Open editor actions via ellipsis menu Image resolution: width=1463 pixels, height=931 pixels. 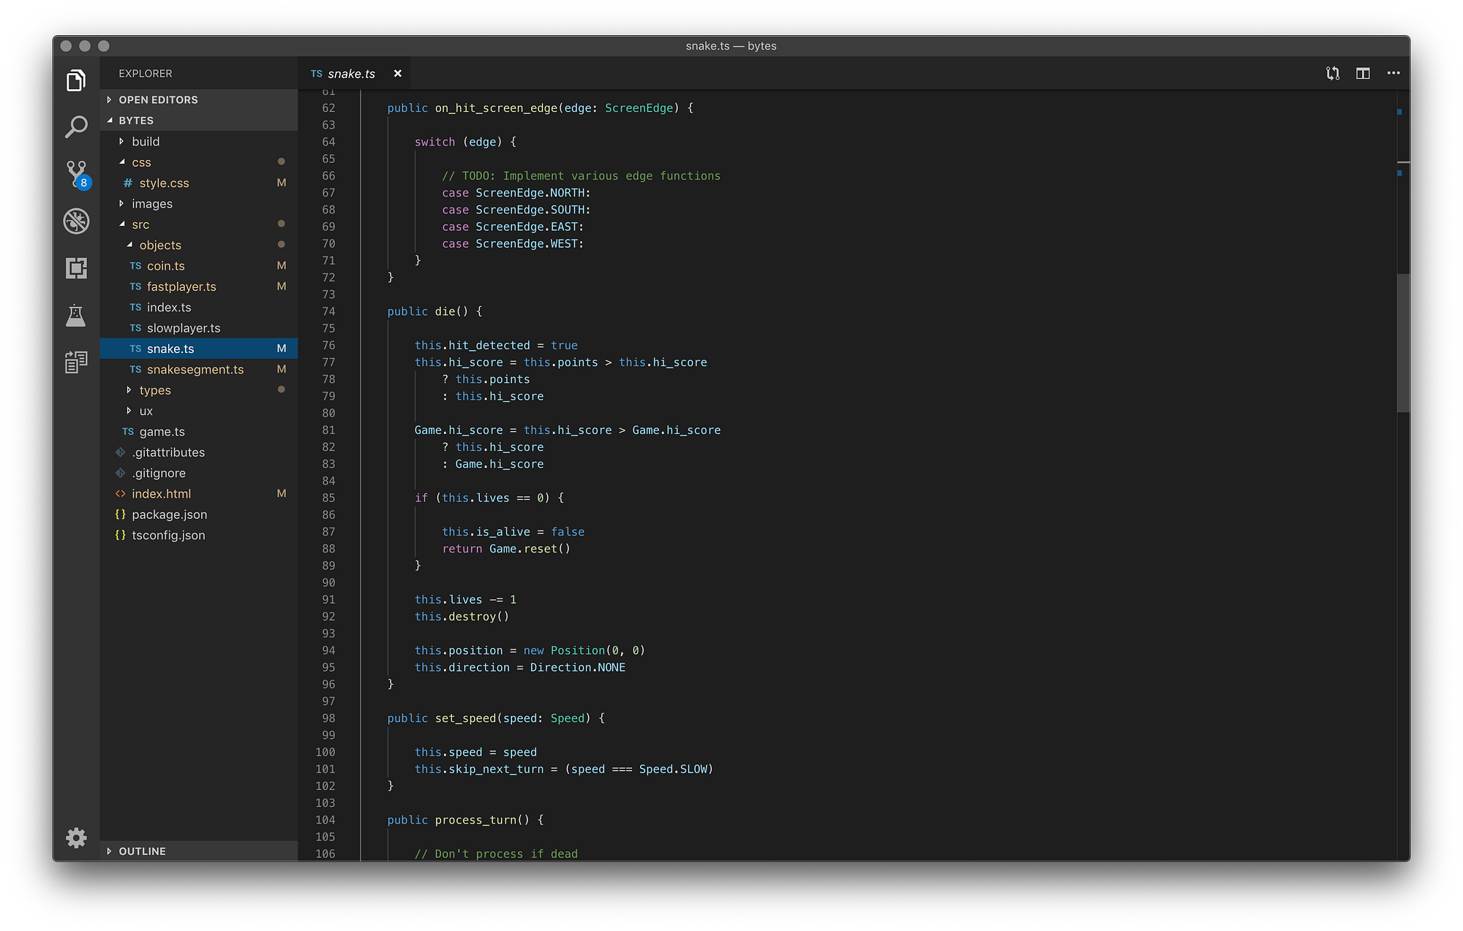click(x=1394, y=73)
